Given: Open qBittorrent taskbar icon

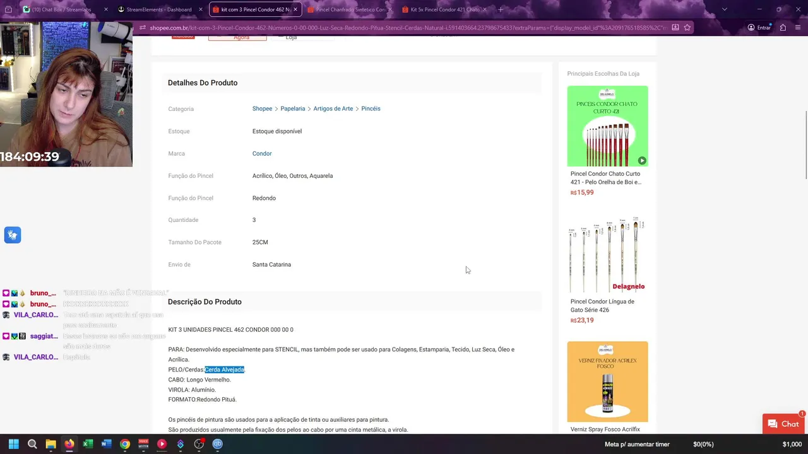Looking at the screenshot, I should pos(217,444).
